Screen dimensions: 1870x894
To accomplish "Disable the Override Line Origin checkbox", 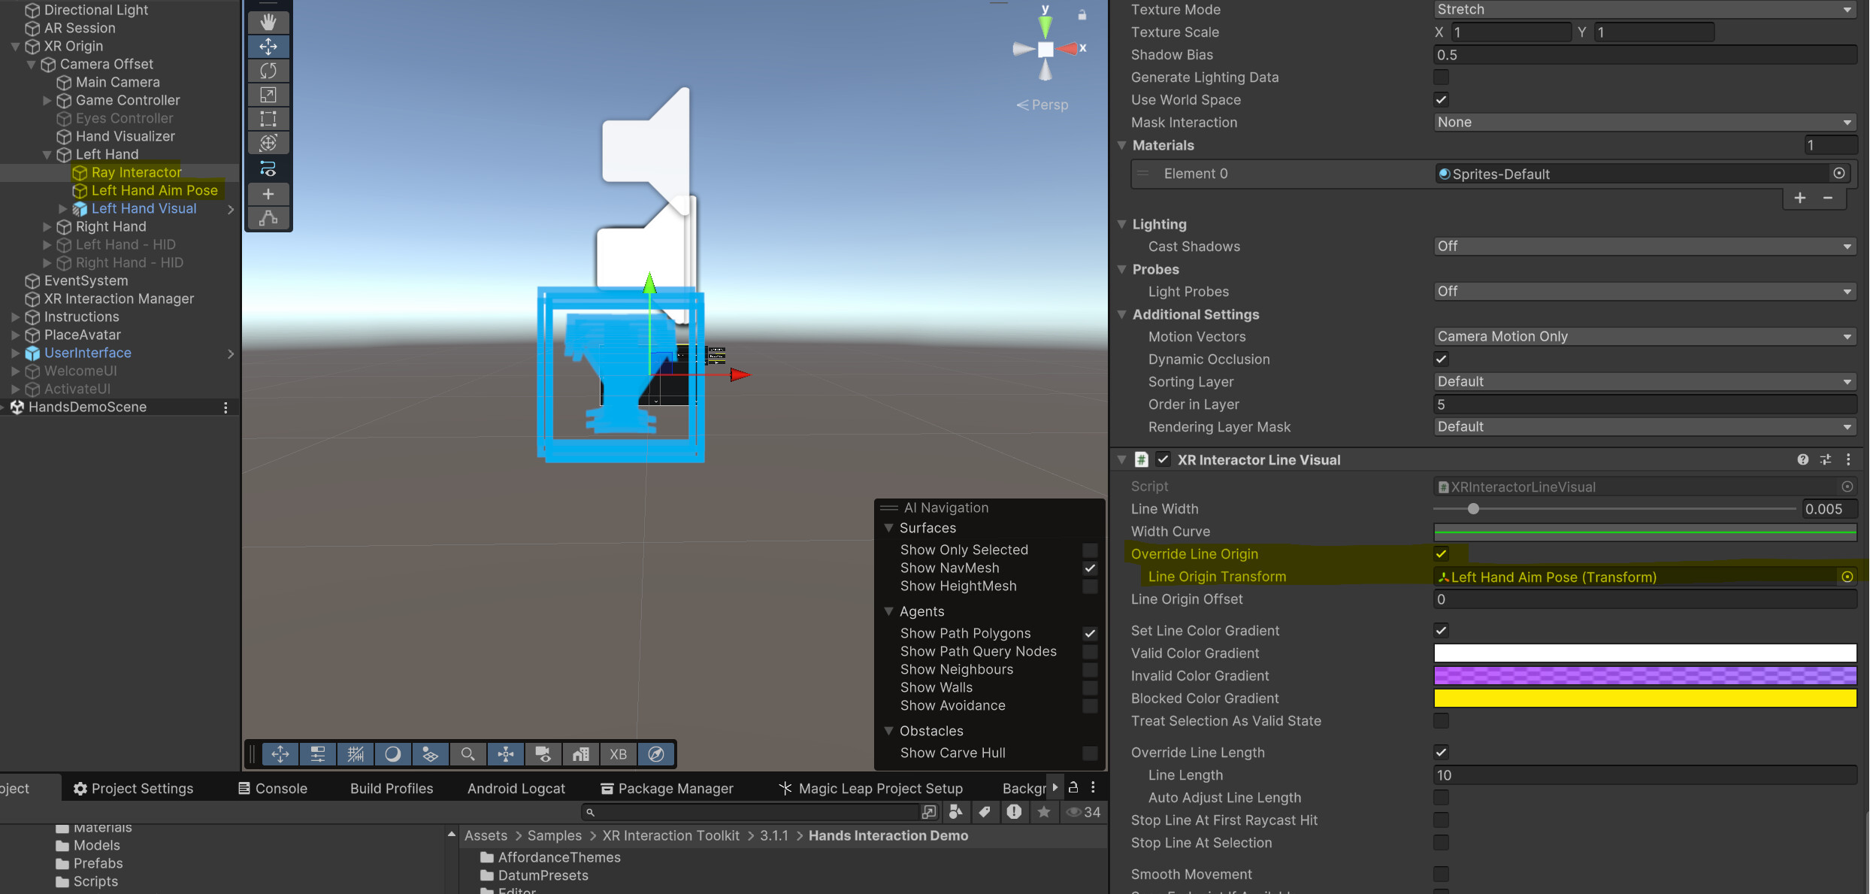I will click(x=1441, y=554).
